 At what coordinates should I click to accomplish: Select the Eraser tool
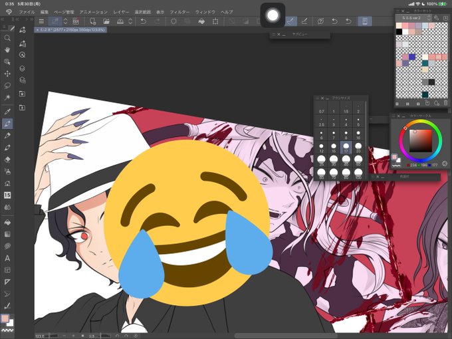tap(7, 160)
